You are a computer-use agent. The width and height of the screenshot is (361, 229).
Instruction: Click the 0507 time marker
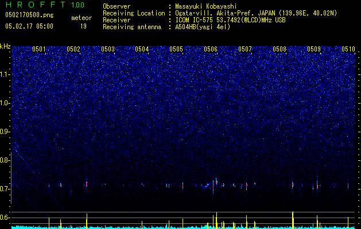point(245,49)
